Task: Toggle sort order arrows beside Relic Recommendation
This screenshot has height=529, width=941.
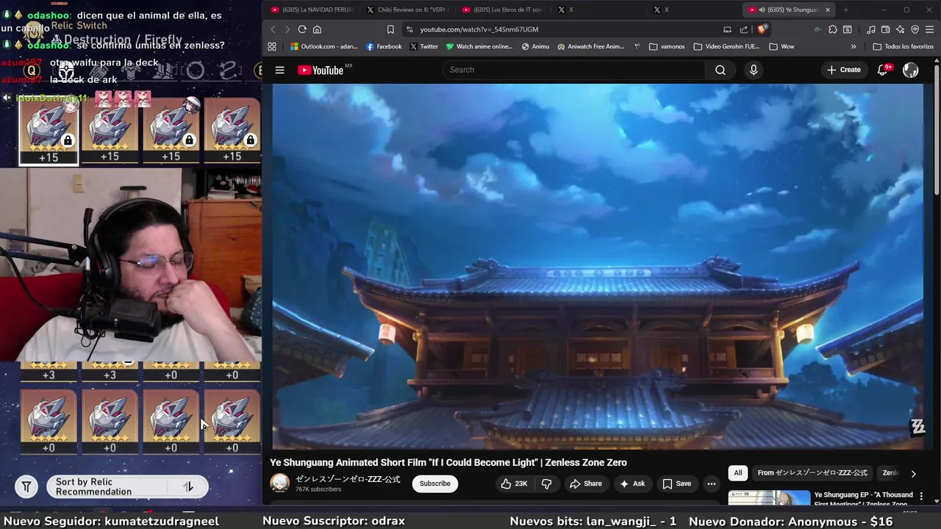Action: (188, 486)
